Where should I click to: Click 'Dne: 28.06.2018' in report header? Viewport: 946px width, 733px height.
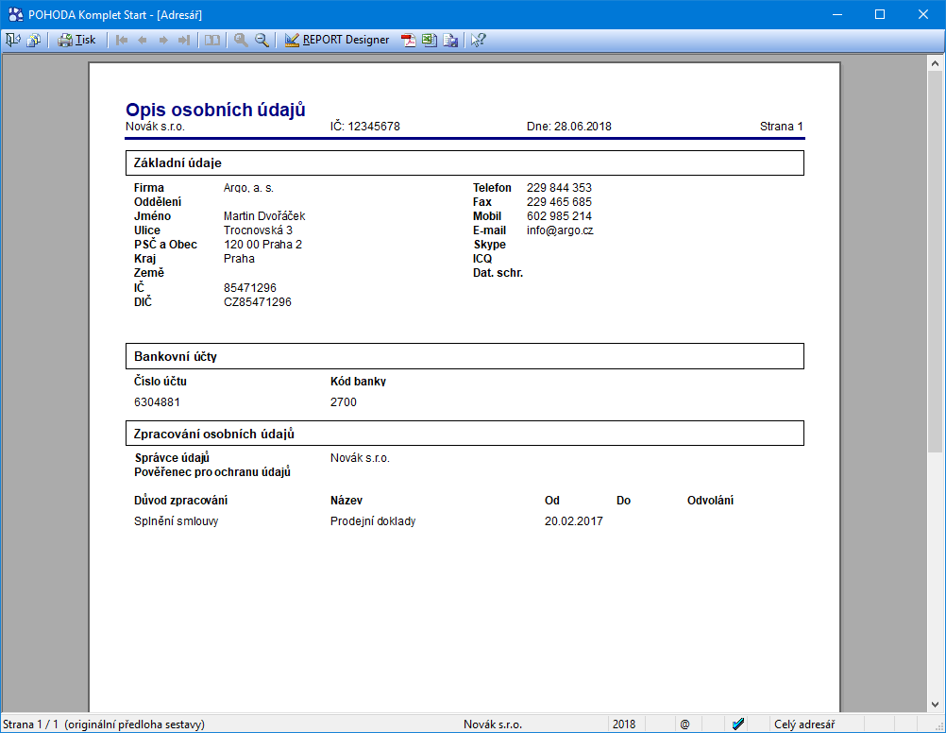click(569, 127)
